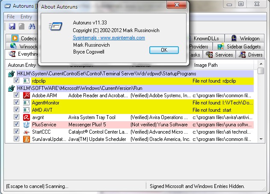Click the Autoruns title bar window icon
Viewport: 270px width, 194px height.
coord(7,6)
